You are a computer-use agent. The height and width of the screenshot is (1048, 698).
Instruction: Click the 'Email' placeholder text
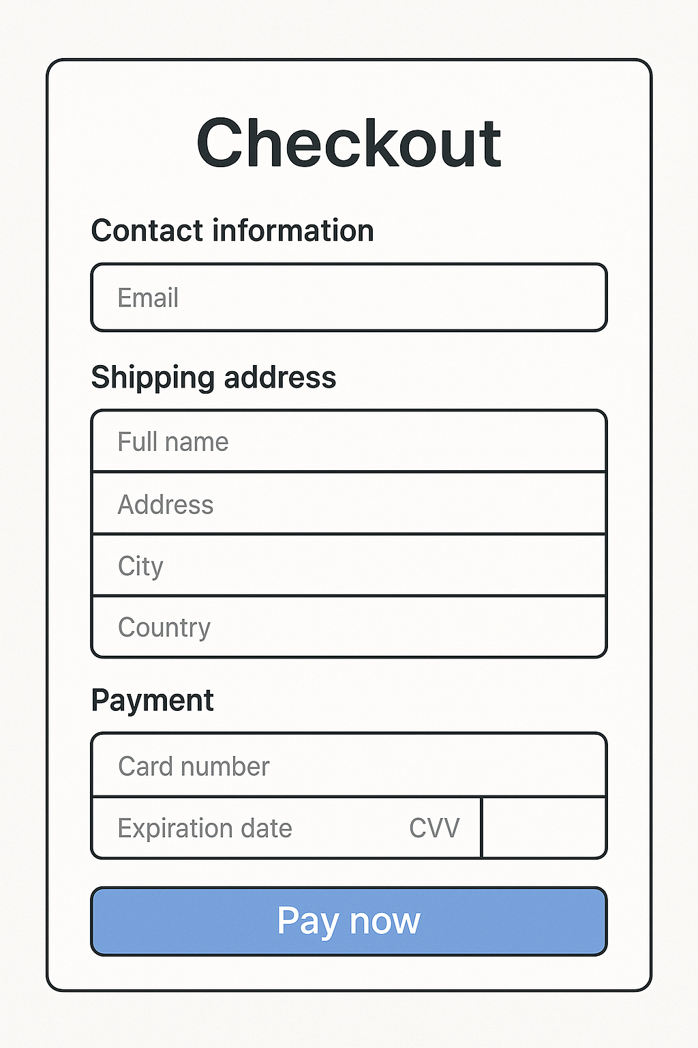pos(148,298)
